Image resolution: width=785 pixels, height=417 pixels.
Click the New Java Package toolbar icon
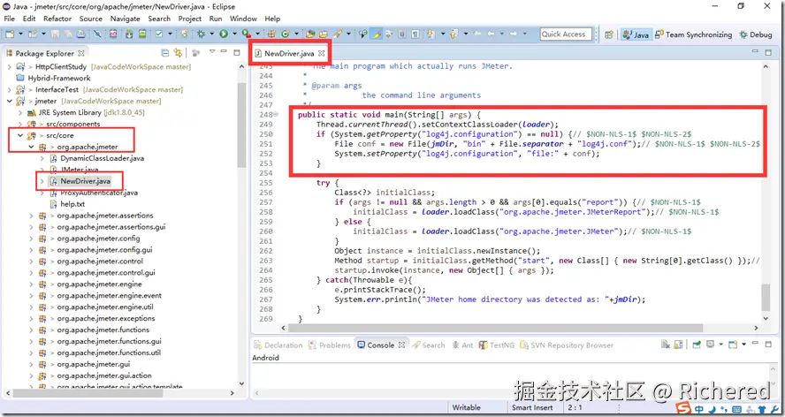click(271, 34)
